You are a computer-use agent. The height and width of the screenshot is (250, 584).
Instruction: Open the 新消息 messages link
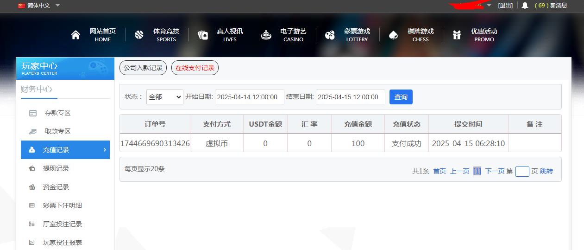pos(559,6)
